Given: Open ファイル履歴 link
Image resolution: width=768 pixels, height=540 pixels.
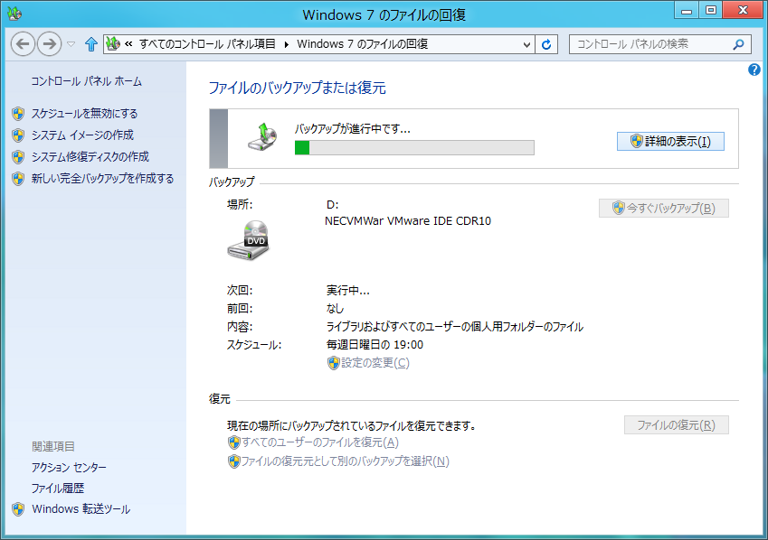Looking at the screenshot, I should [58, 489].
